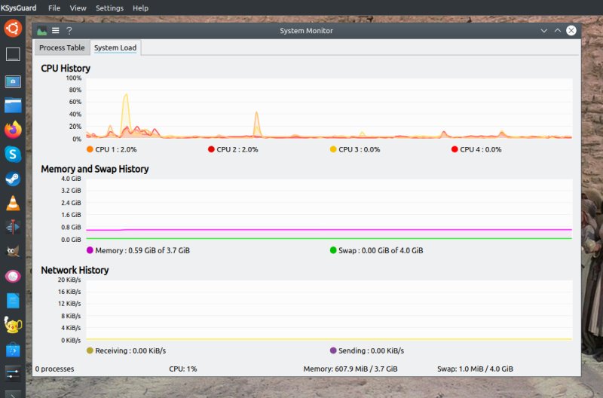Click the 'CPU 1 : 2.0%' label
The image size is (603, 398).
[x=116, y=149]
